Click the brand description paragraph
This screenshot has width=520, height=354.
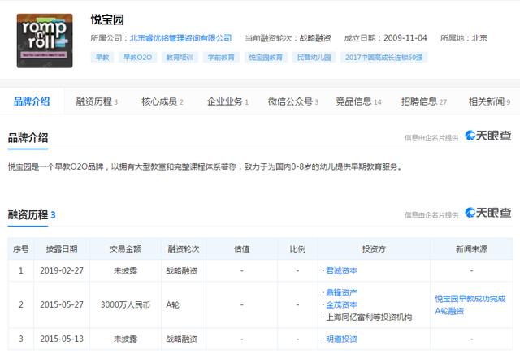click(206, 166)
